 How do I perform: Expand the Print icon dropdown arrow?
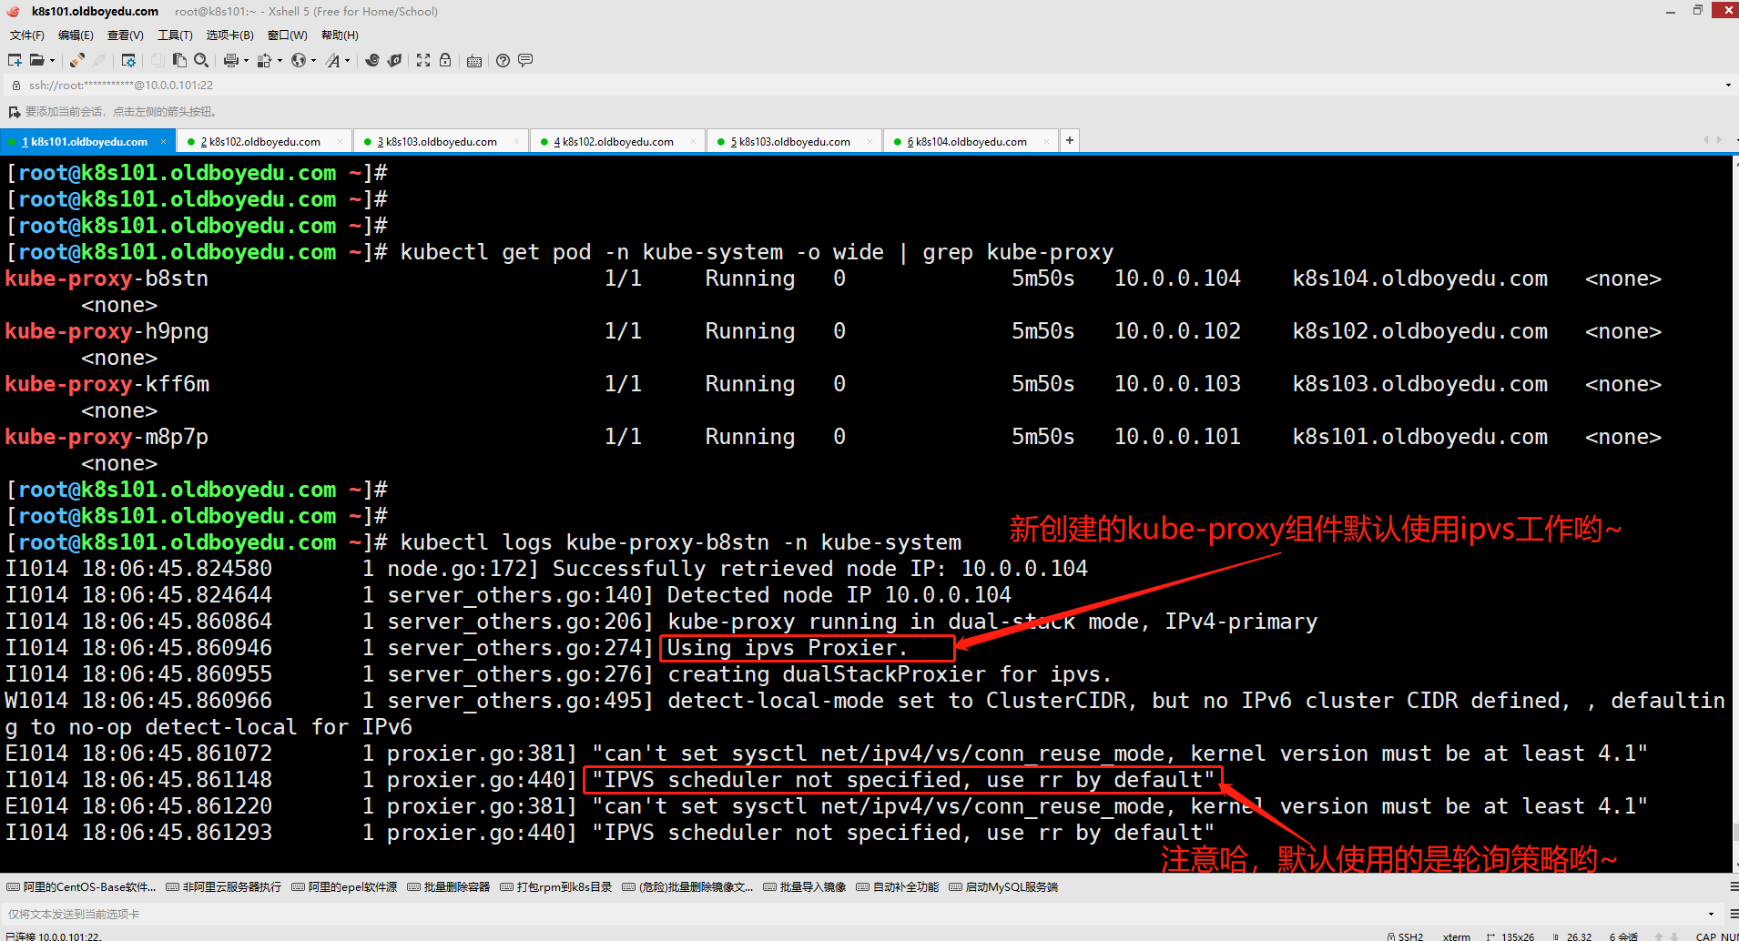pyautogui.click(x=246, y=61)
